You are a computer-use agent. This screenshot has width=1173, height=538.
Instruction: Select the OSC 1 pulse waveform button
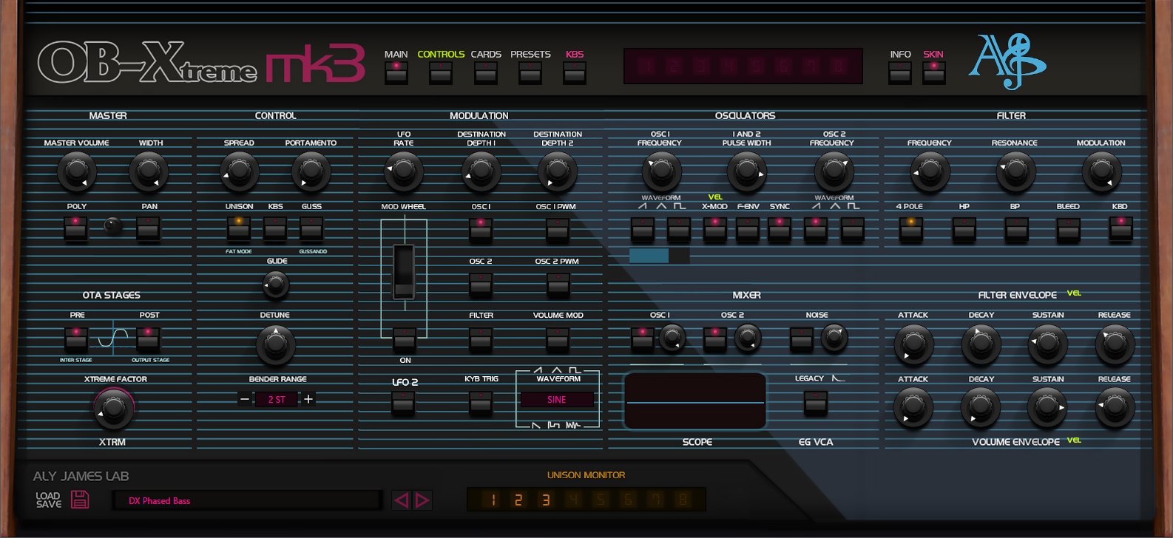point(679,229)
